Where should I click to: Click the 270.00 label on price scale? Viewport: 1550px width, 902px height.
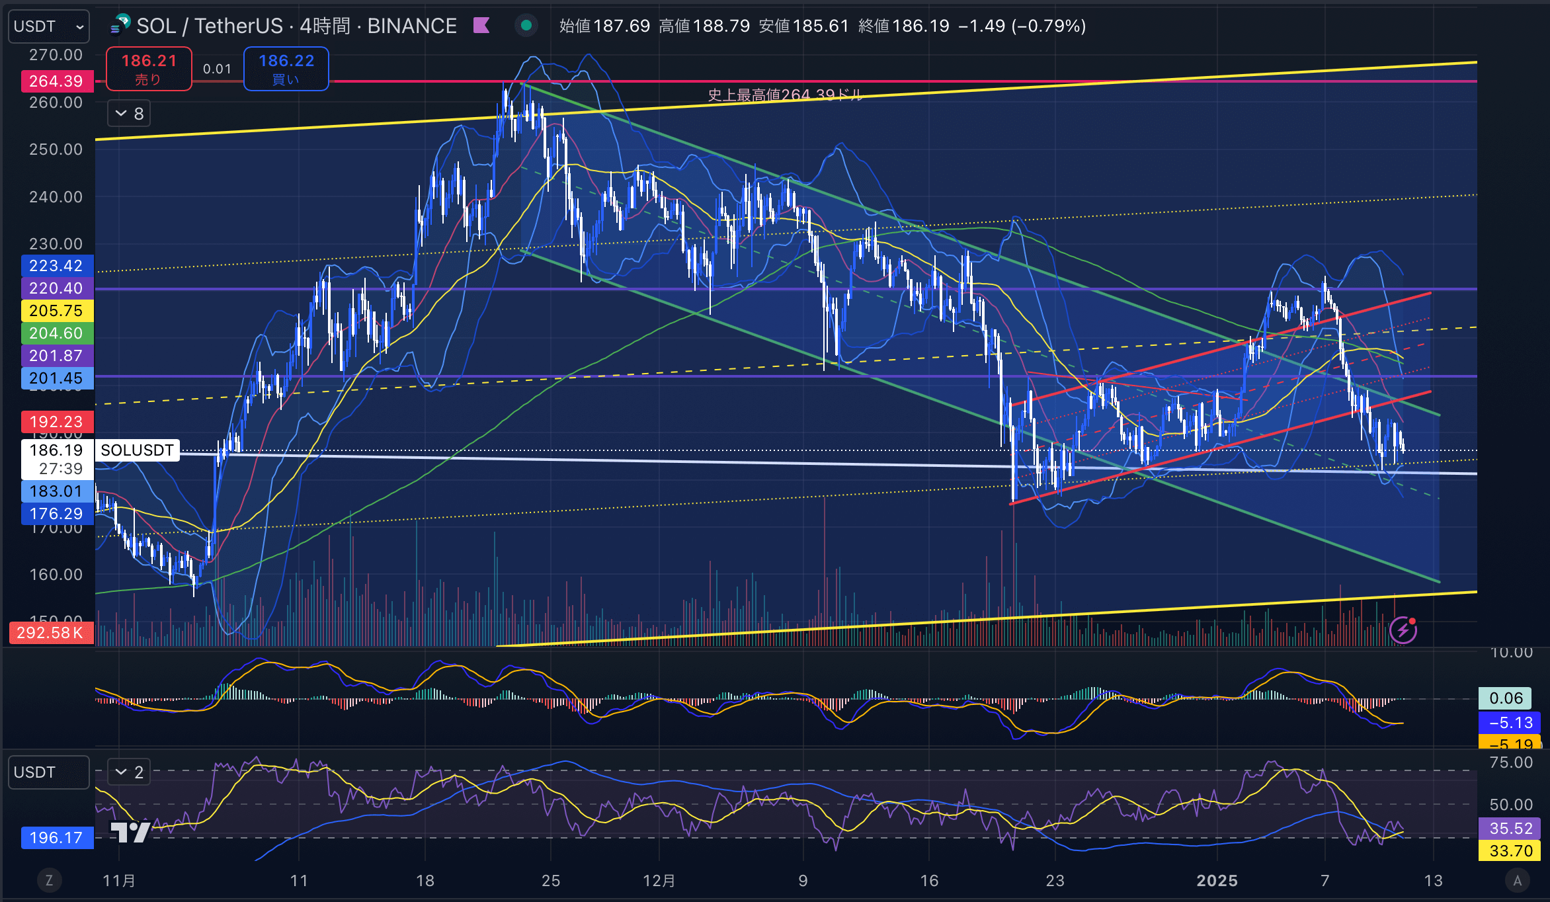(56, 55)
